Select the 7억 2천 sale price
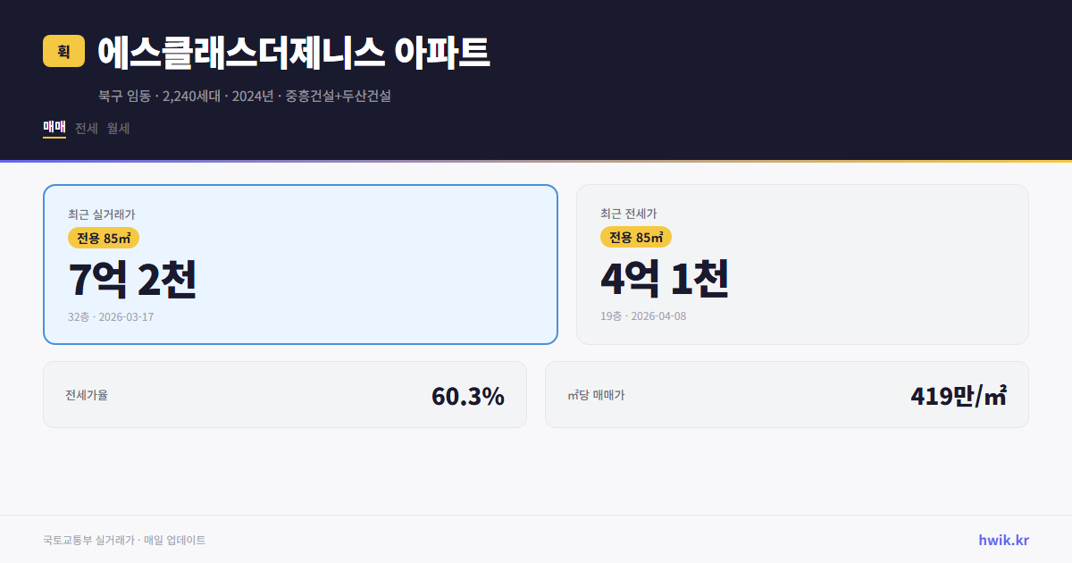Viewport: 1072px width, 563px height. 134,280
